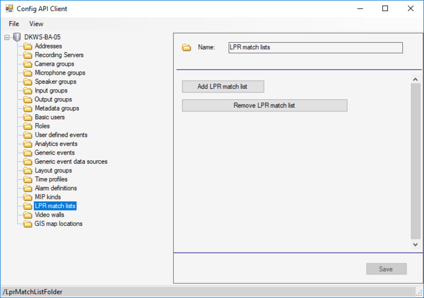Select Generic event data sources node

[x=71, y=161]
